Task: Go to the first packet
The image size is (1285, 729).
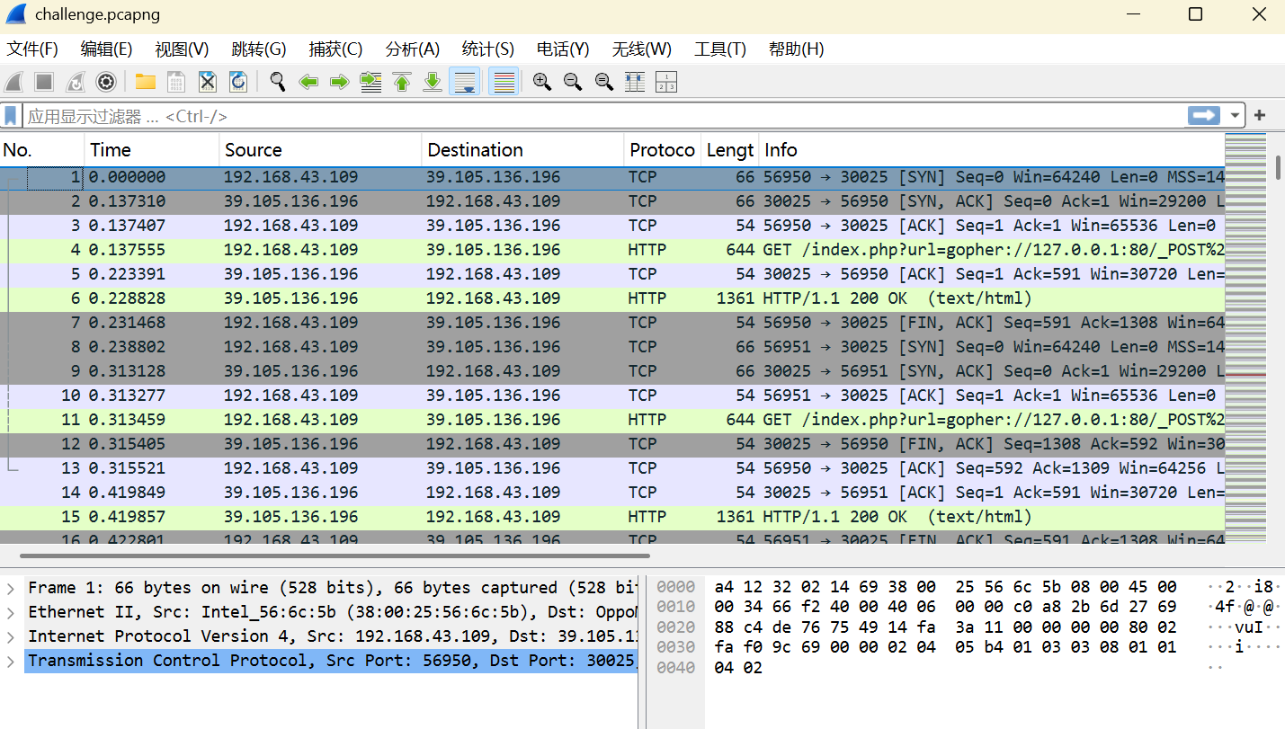Action: (x=402, y=82)
